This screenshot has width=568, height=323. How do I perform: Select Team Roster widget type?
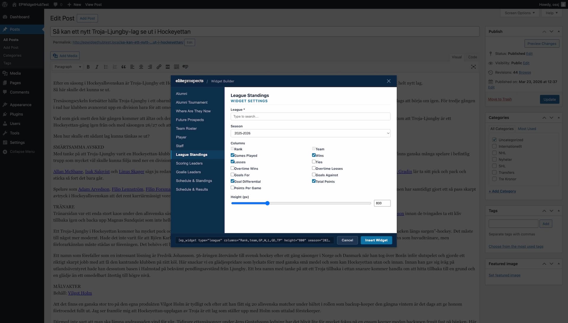pyautogui.click(x=198, y=128)
